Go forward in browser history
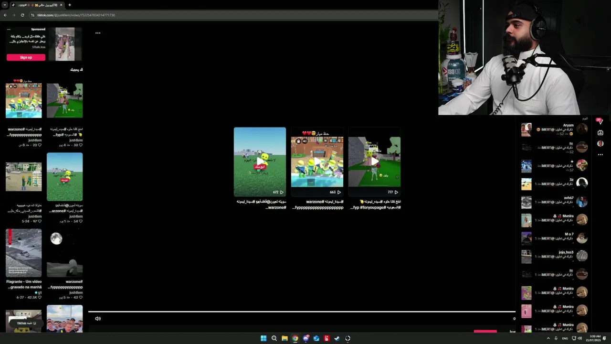This screenshot has height=344, width=611. click(x=14, y=15)
